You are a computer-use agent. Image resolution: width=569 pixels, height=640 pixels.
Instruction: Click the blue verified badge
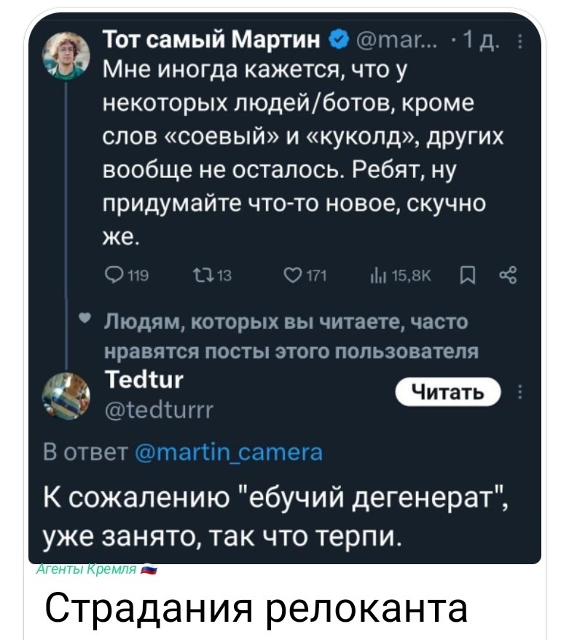pos(339,38)
